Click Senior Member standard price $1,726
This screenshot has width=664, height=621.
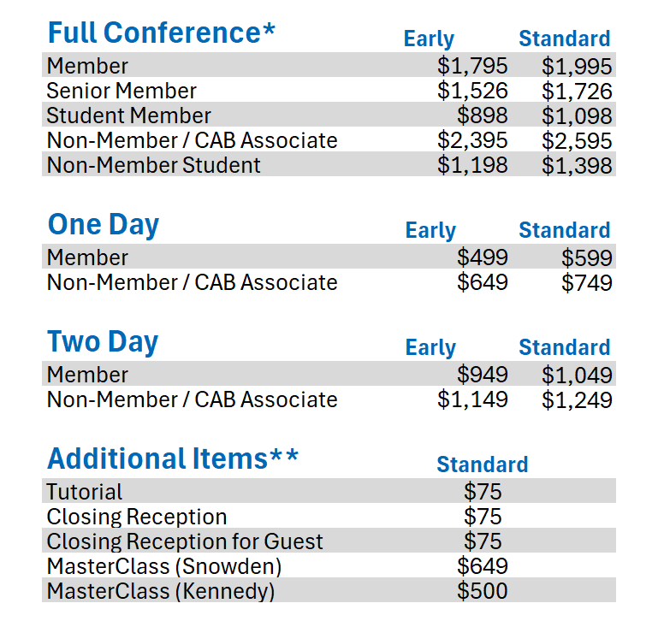(577, 91)
